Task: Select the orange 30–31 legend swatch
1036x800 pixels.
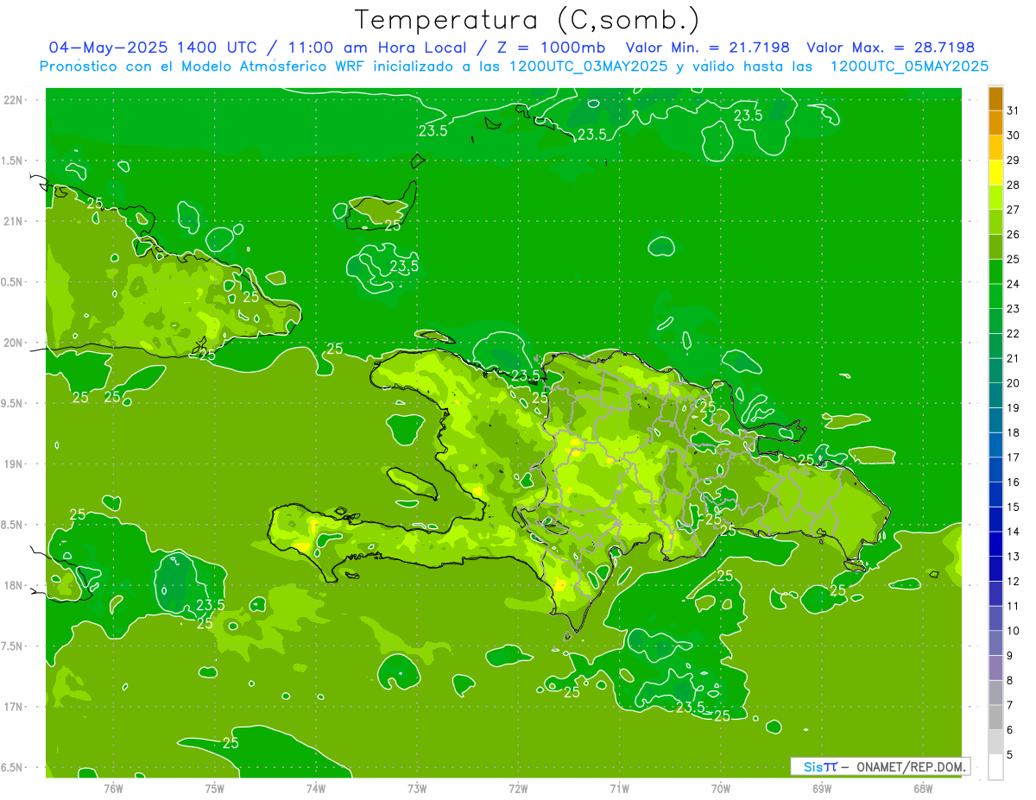Action: [995, 123]
